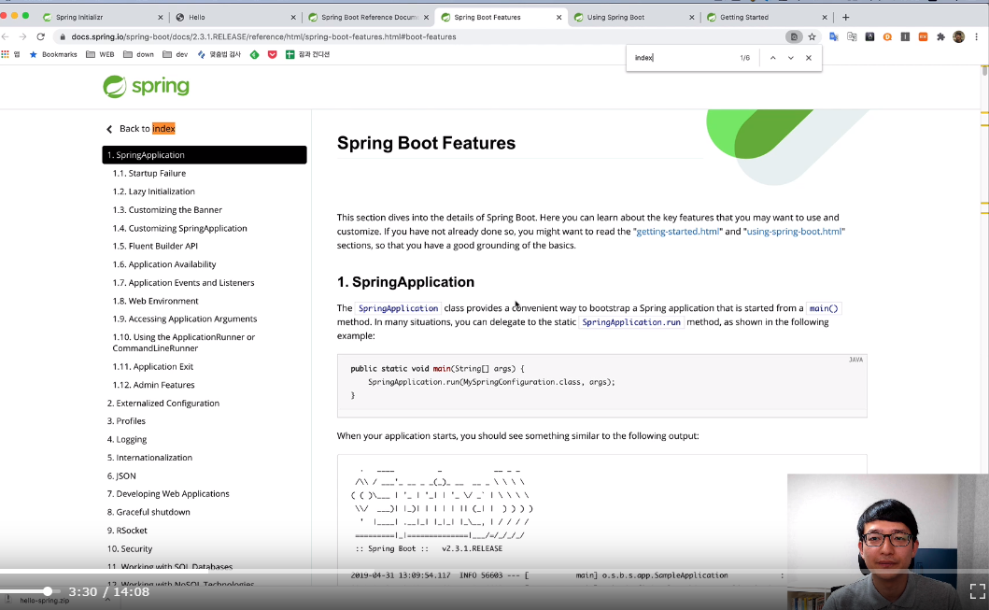This screenshot has width=989, height=610.
Task: Open 6. JSON section
Action: point(121,475)
